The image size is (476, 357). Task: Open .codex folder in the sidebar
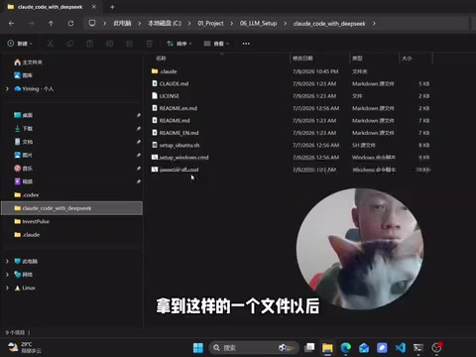point(27,195)
